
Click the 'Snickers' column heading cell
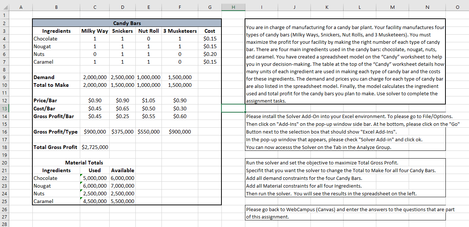click(122, 31)
